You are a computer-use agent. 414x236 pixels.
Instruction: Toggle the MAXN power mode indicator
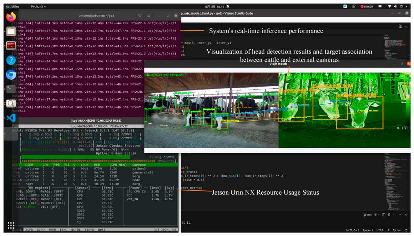[367, 6]
